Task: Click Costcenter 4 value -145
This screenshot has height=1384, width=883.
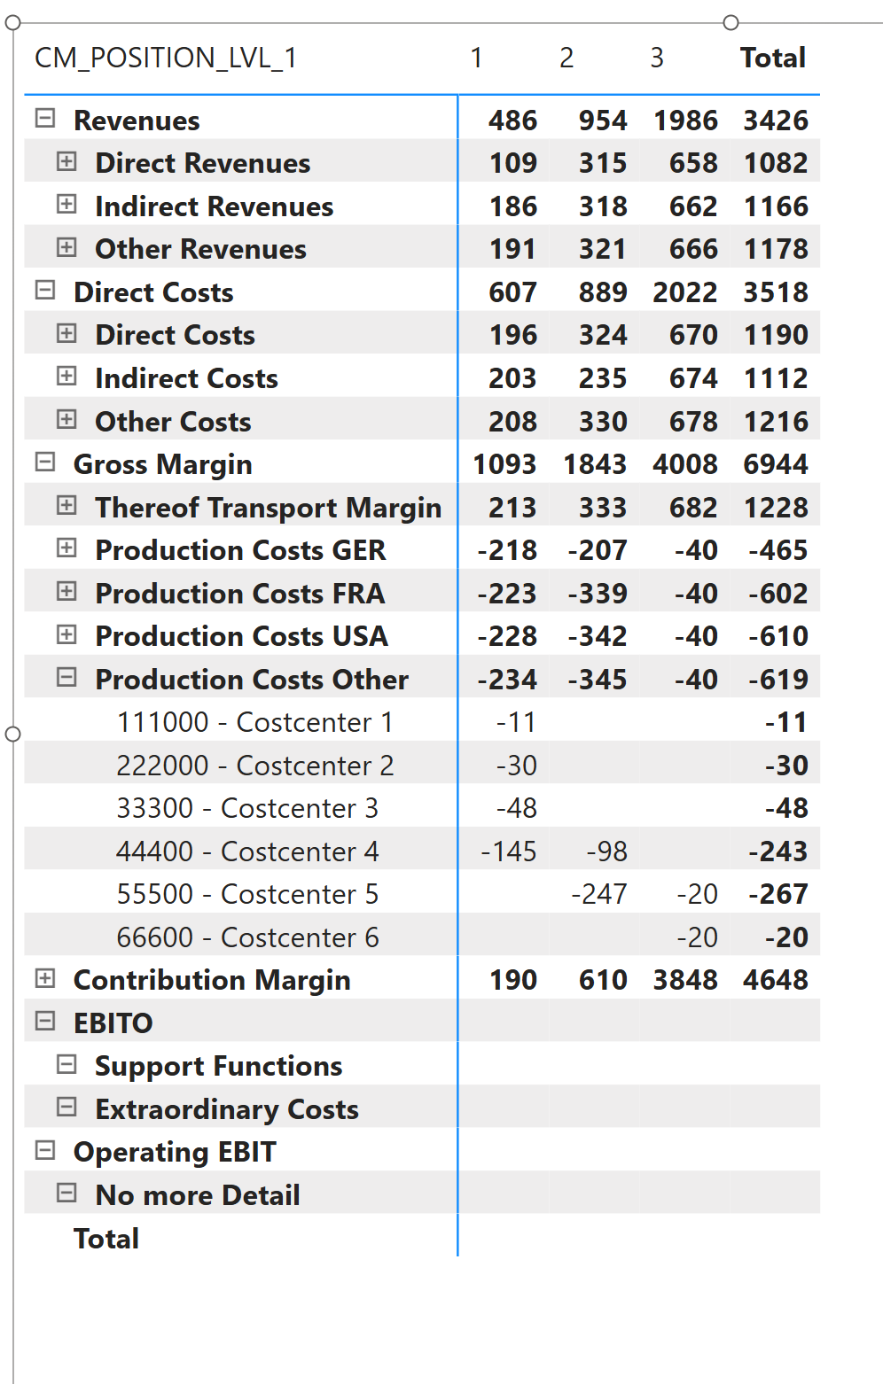Action: (509, 851)
